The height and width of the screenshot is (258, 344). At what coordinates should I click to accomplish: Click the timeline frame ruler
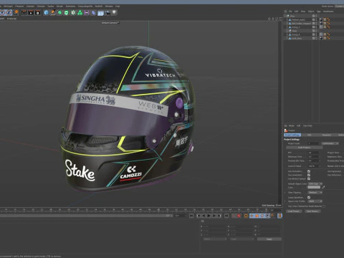pos(141,210)
